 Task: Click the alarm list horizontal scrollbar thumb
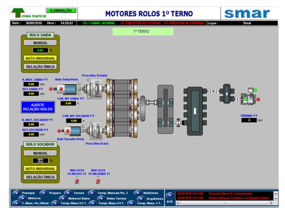point(225,203)
